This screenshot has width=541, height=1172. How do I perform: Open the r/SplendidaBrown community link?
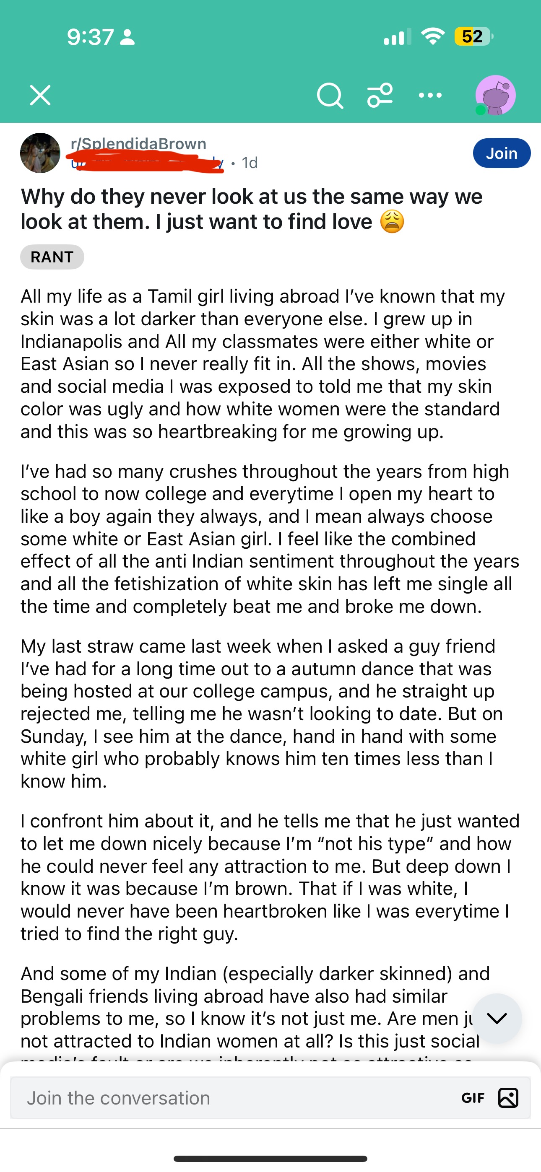pyautogui.click(x=138, y=144)
